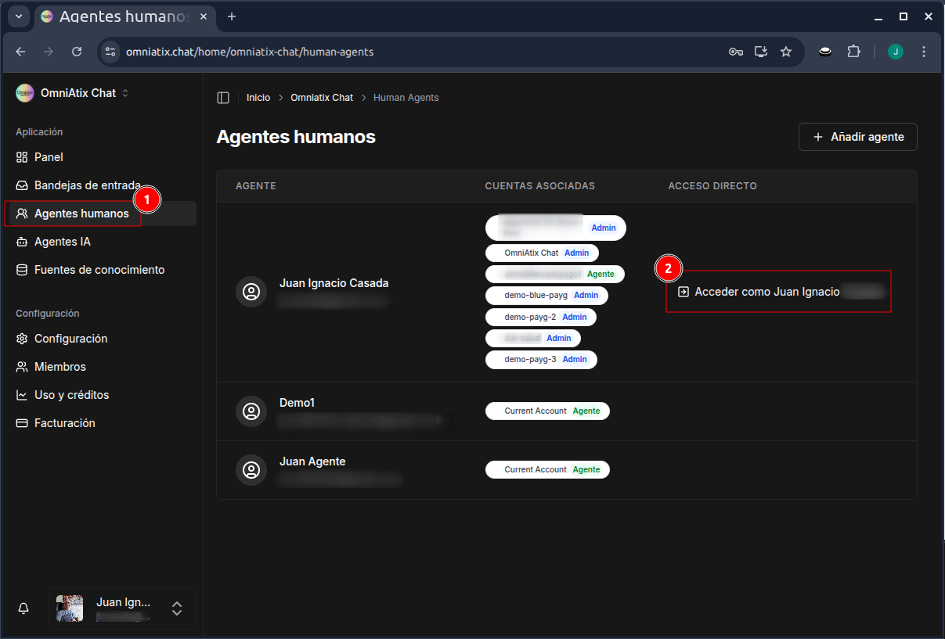Toggle the sidebar collapse icon

[x=223, y=98]
